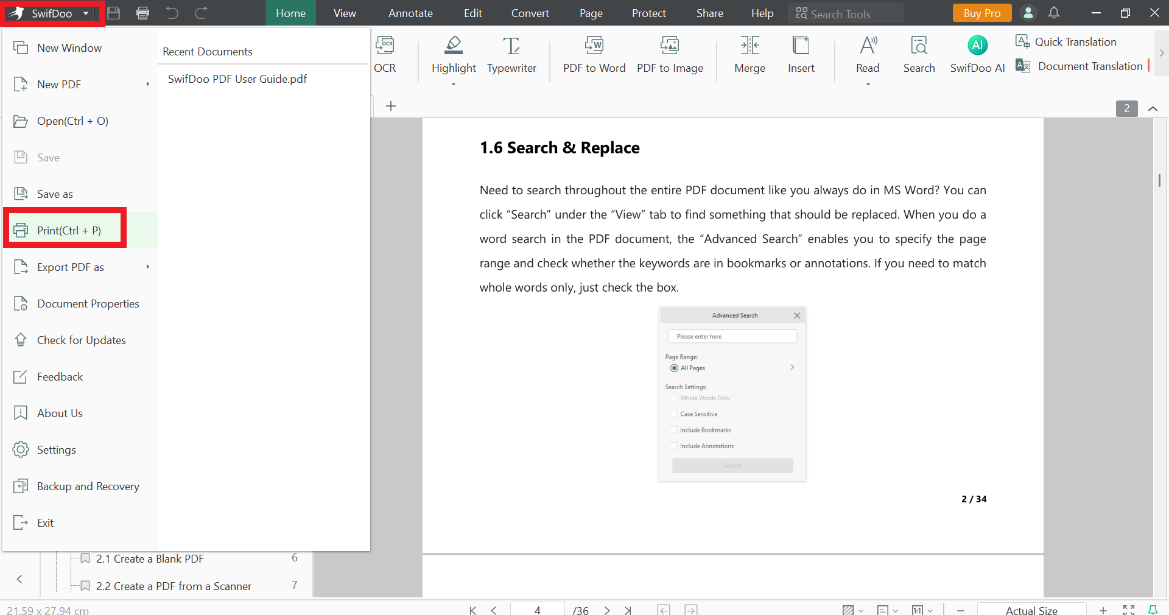The image size is (1169, 615).
Task: Switch to the Annotate tab
Action: click(410, 13)
